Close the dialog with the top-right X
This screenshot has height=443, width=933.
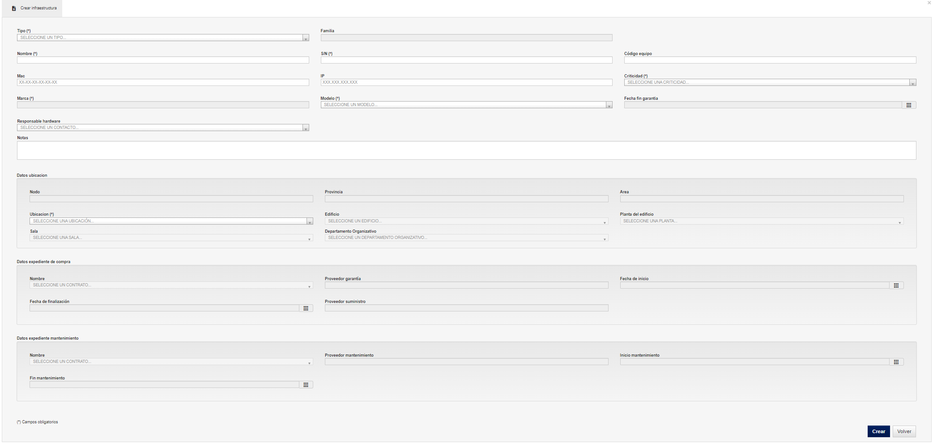point(929,3)
